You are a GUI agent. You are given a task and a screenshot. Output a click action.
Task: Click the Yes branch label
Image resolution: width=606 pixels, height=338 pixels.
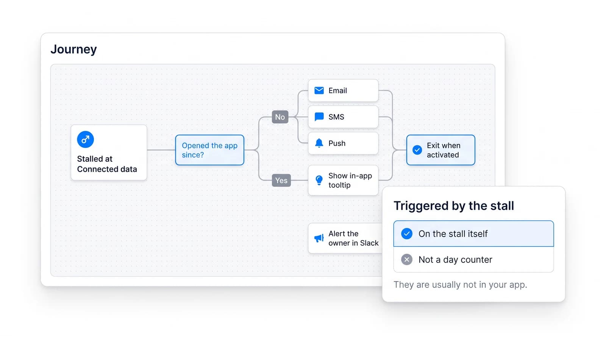tap(281, 181)
